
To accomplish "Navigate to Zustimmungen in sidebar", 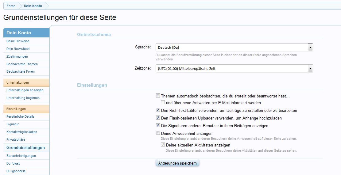I will pos(17,56).
